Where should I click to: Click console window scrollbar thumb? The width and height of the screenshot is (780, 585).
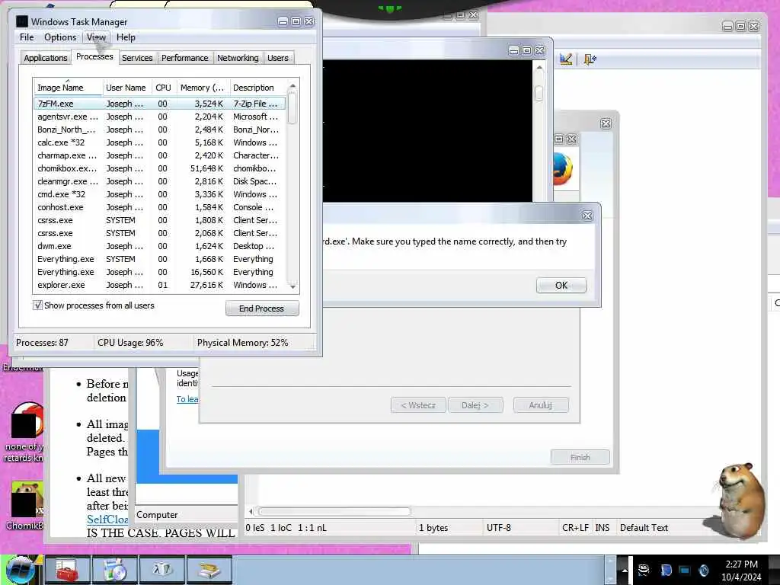coord(539,93)
